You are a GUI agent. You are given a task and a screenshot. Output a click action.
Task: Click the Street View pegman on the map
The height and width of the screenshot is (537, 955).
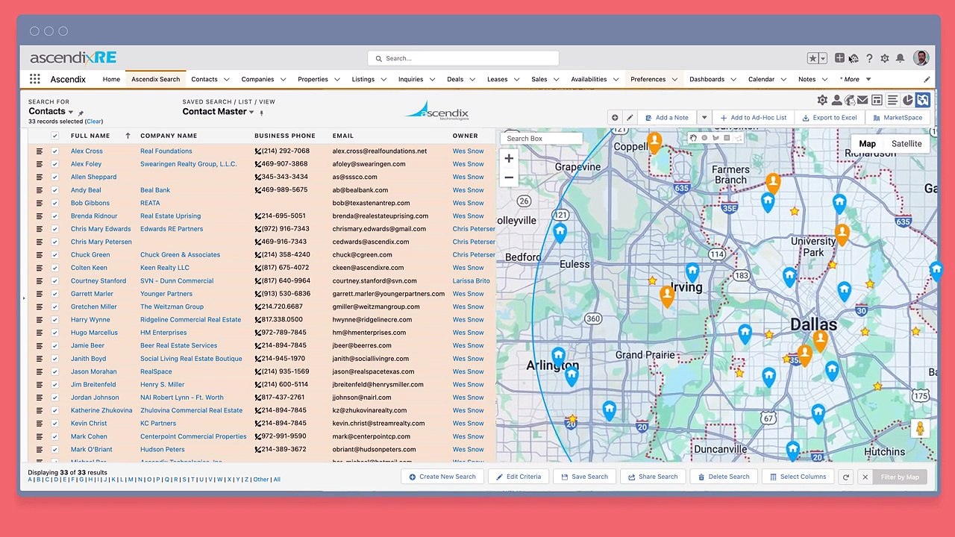920,429
